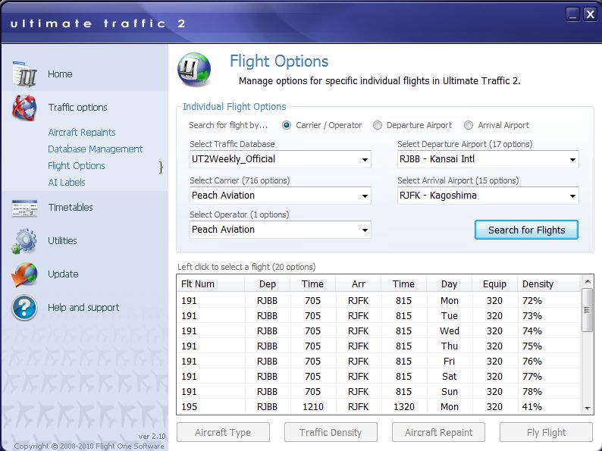Image resolution: width=602 pixels, height=451 pixels.
Task: Open Help and support section
Action: tap(83, 308)
